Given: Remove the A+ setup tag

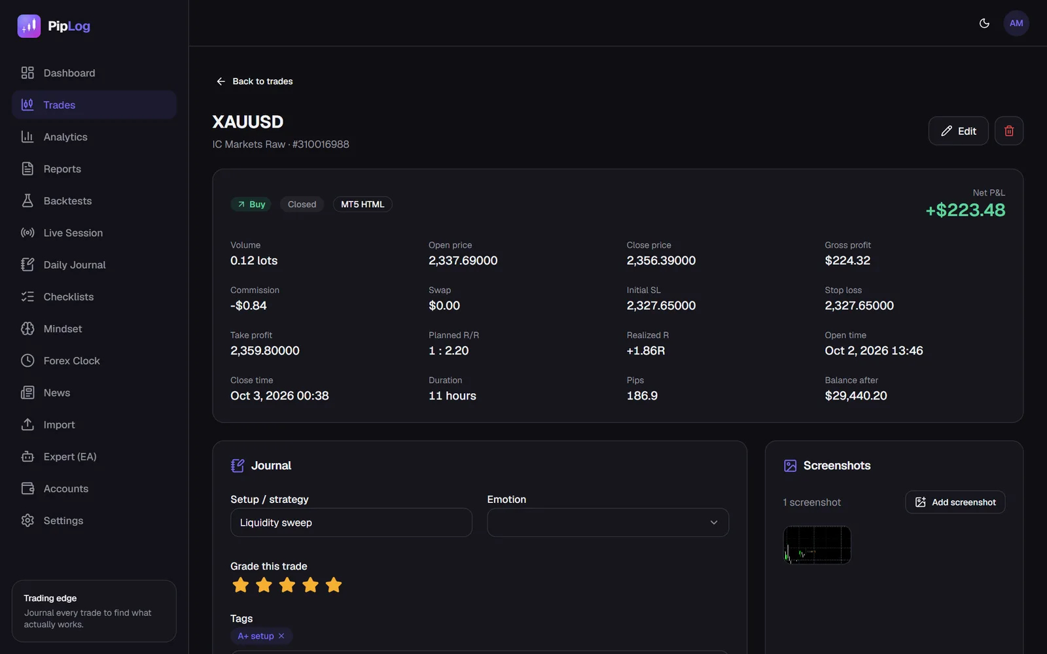Looking at the screenshot, I should coord(281,636).
